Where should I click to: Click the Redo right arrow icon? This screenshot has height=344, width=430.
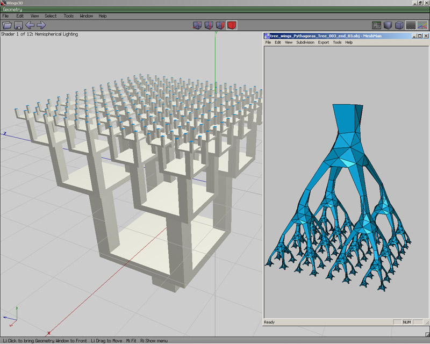pyautogui.click(x=41, y=25)
